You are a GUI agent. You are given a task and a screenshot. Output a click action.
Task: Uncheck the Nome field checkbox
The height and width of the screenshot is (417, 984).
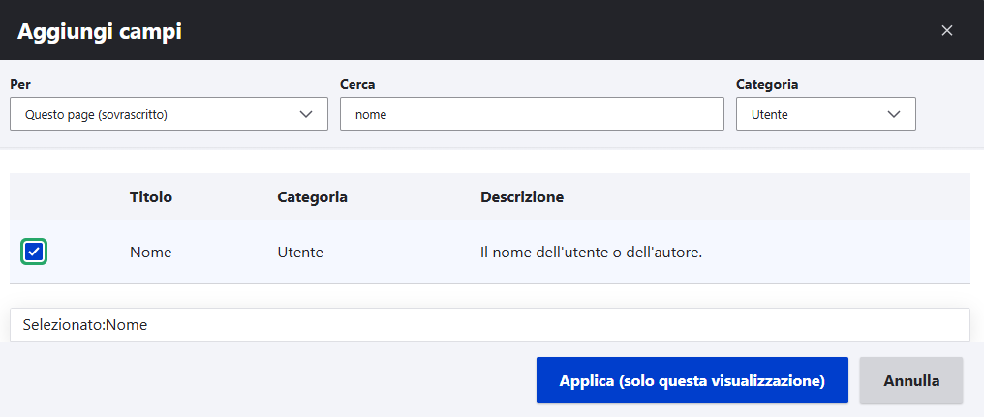(34, 252)
